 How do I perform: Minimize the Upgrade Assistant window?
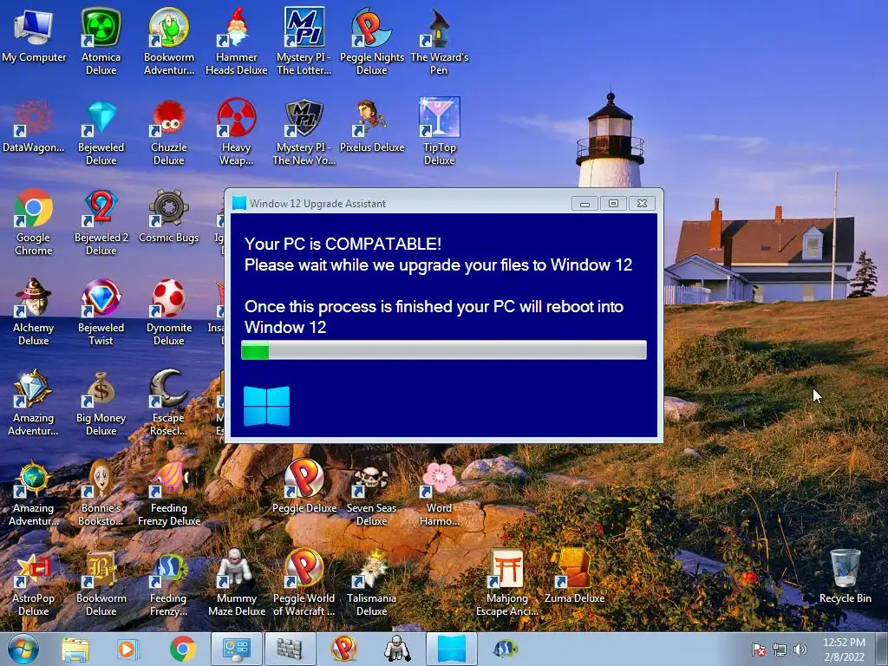click(584, 203)
